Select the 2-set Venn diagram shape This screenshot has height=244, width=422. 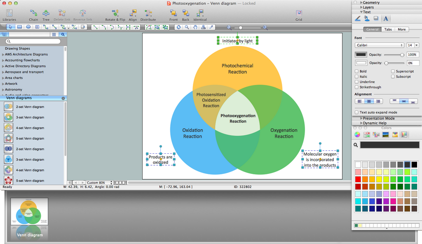pyautogui.click(x=9, y=107)
